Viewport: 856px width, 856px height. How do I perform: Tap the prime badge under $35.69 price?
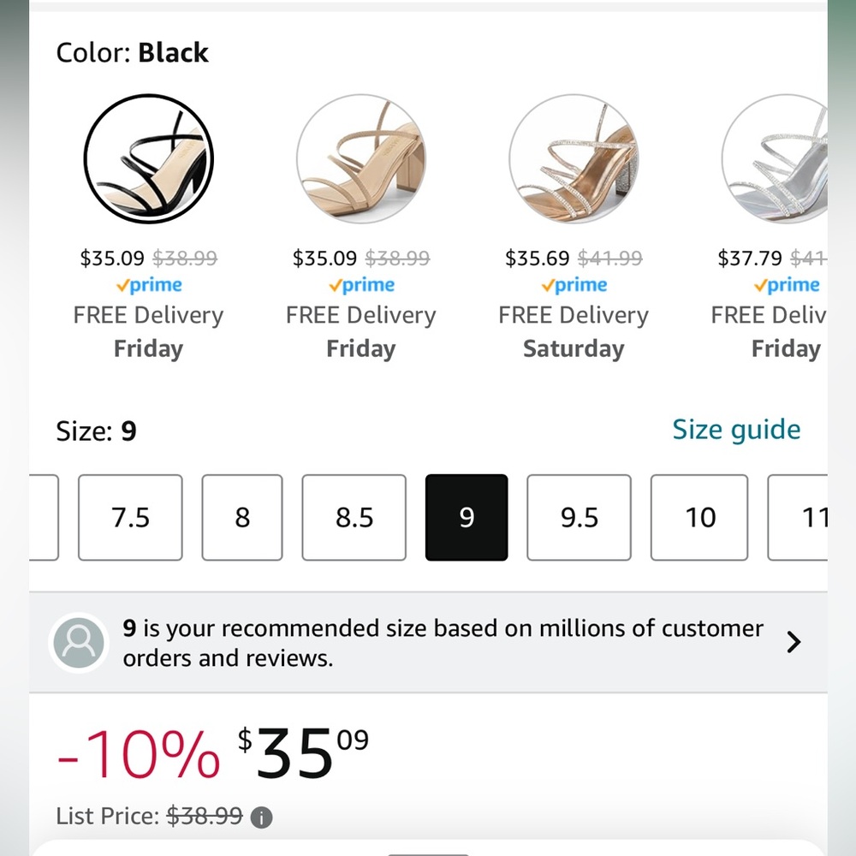[574, 285]
